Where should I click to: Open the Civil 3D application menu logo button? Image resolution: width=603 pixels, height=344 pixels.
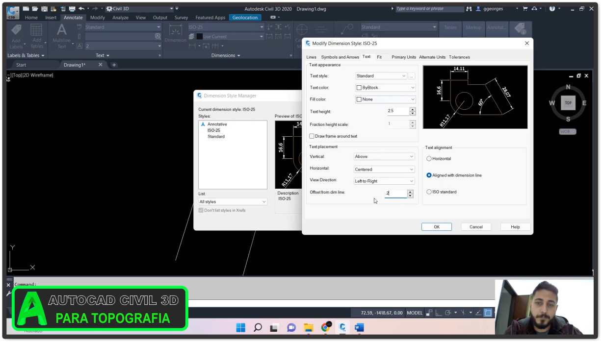click(x=13, y=12)
